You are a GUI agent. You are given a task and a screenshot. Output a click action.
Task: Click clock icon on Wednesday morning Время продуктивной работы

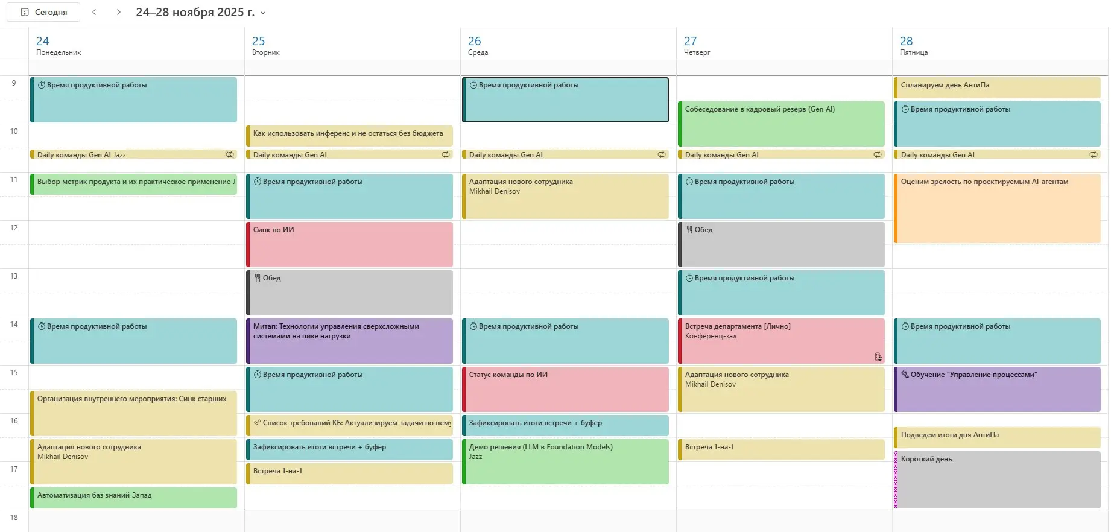click(473, 85)
